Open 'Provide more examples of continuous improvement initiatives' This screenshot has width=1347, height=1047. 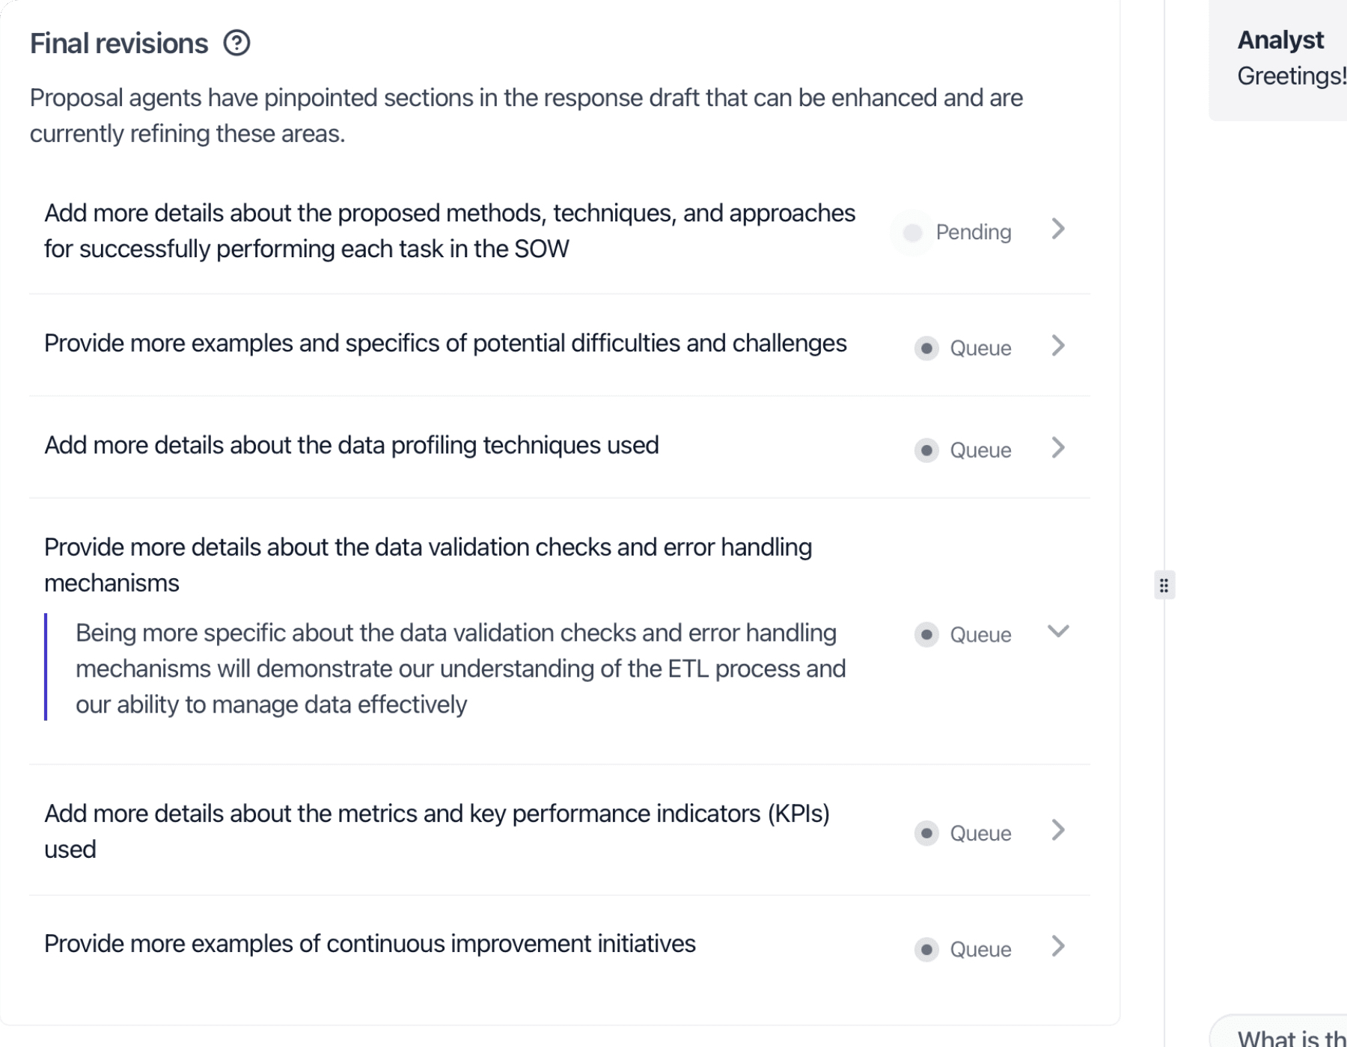[x=370, y=944]
